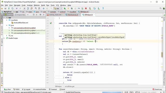The height and width of the screenshot is (93, 166).
Task: Click the Sync Project with Gradle icon
Action: (94, 9)
